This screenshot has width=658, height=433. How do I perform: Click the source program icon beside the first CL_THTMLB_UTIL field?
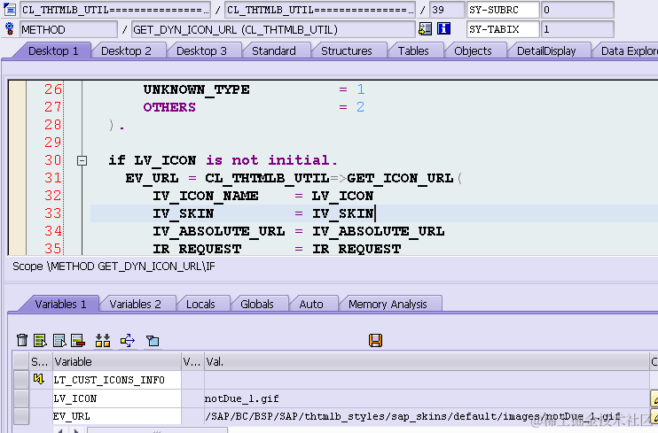9,9
